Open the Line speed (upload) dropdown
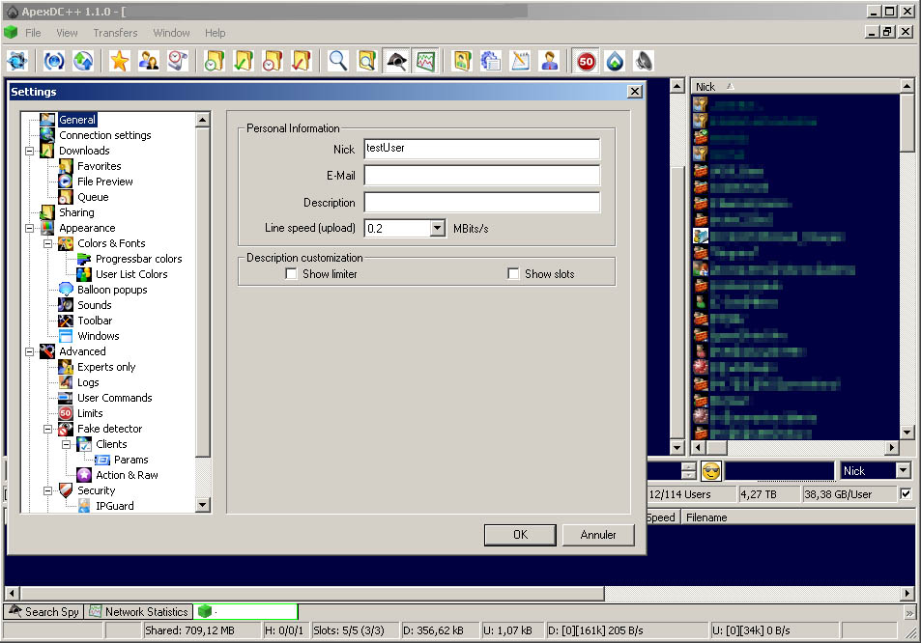The height and width of the screenshot is (643, 921). 437,228
